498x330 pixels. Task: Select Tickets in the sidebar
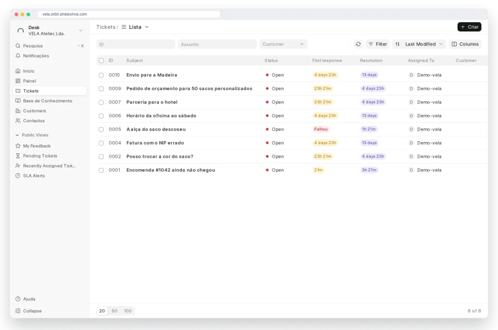click(50, 91)
